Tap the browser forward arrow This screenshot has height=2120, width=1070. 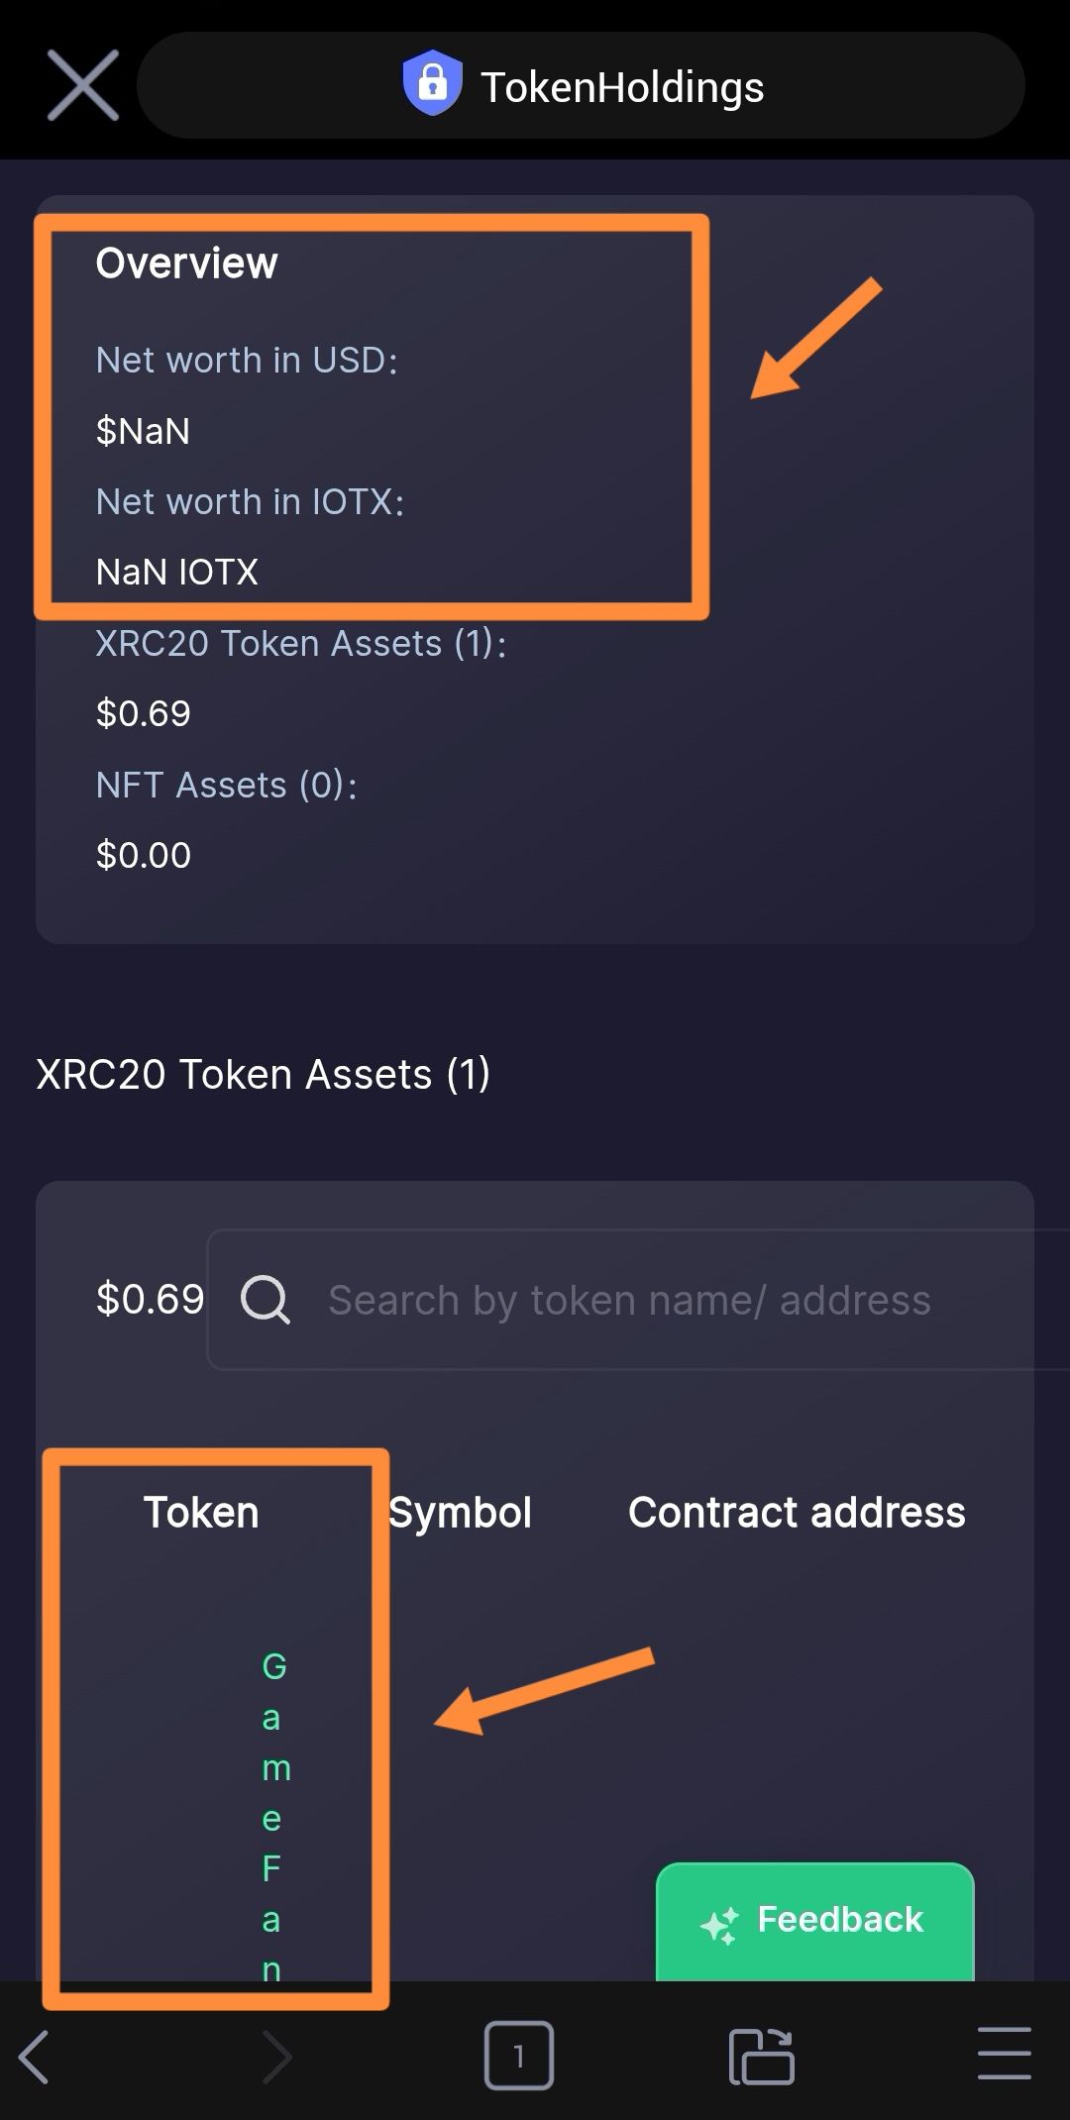point(276,2057)
